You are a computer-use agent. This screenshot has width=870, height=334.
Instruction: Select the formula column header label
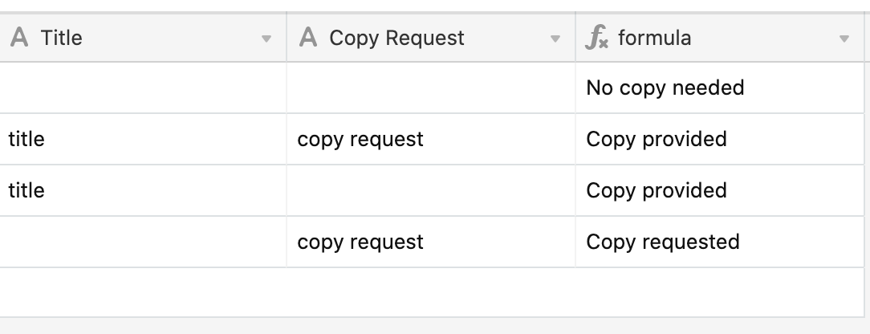click(x=655, y=39)
